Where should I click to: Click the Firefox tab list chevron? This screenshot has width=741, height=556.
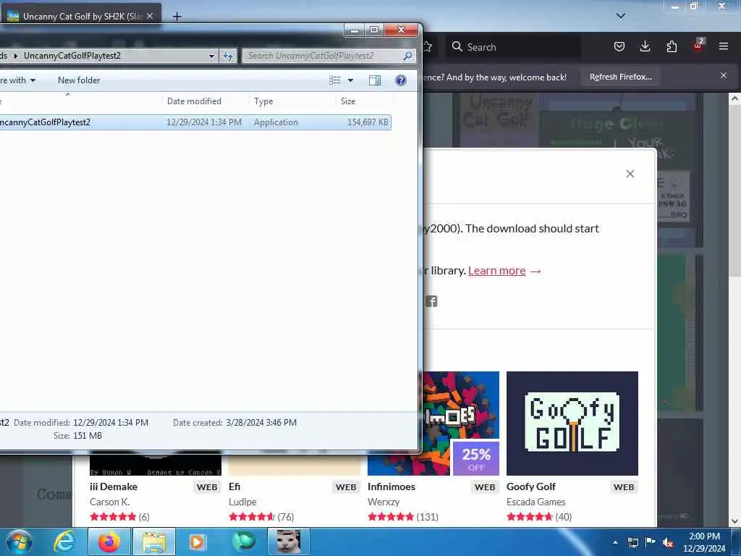click(621, 16)
